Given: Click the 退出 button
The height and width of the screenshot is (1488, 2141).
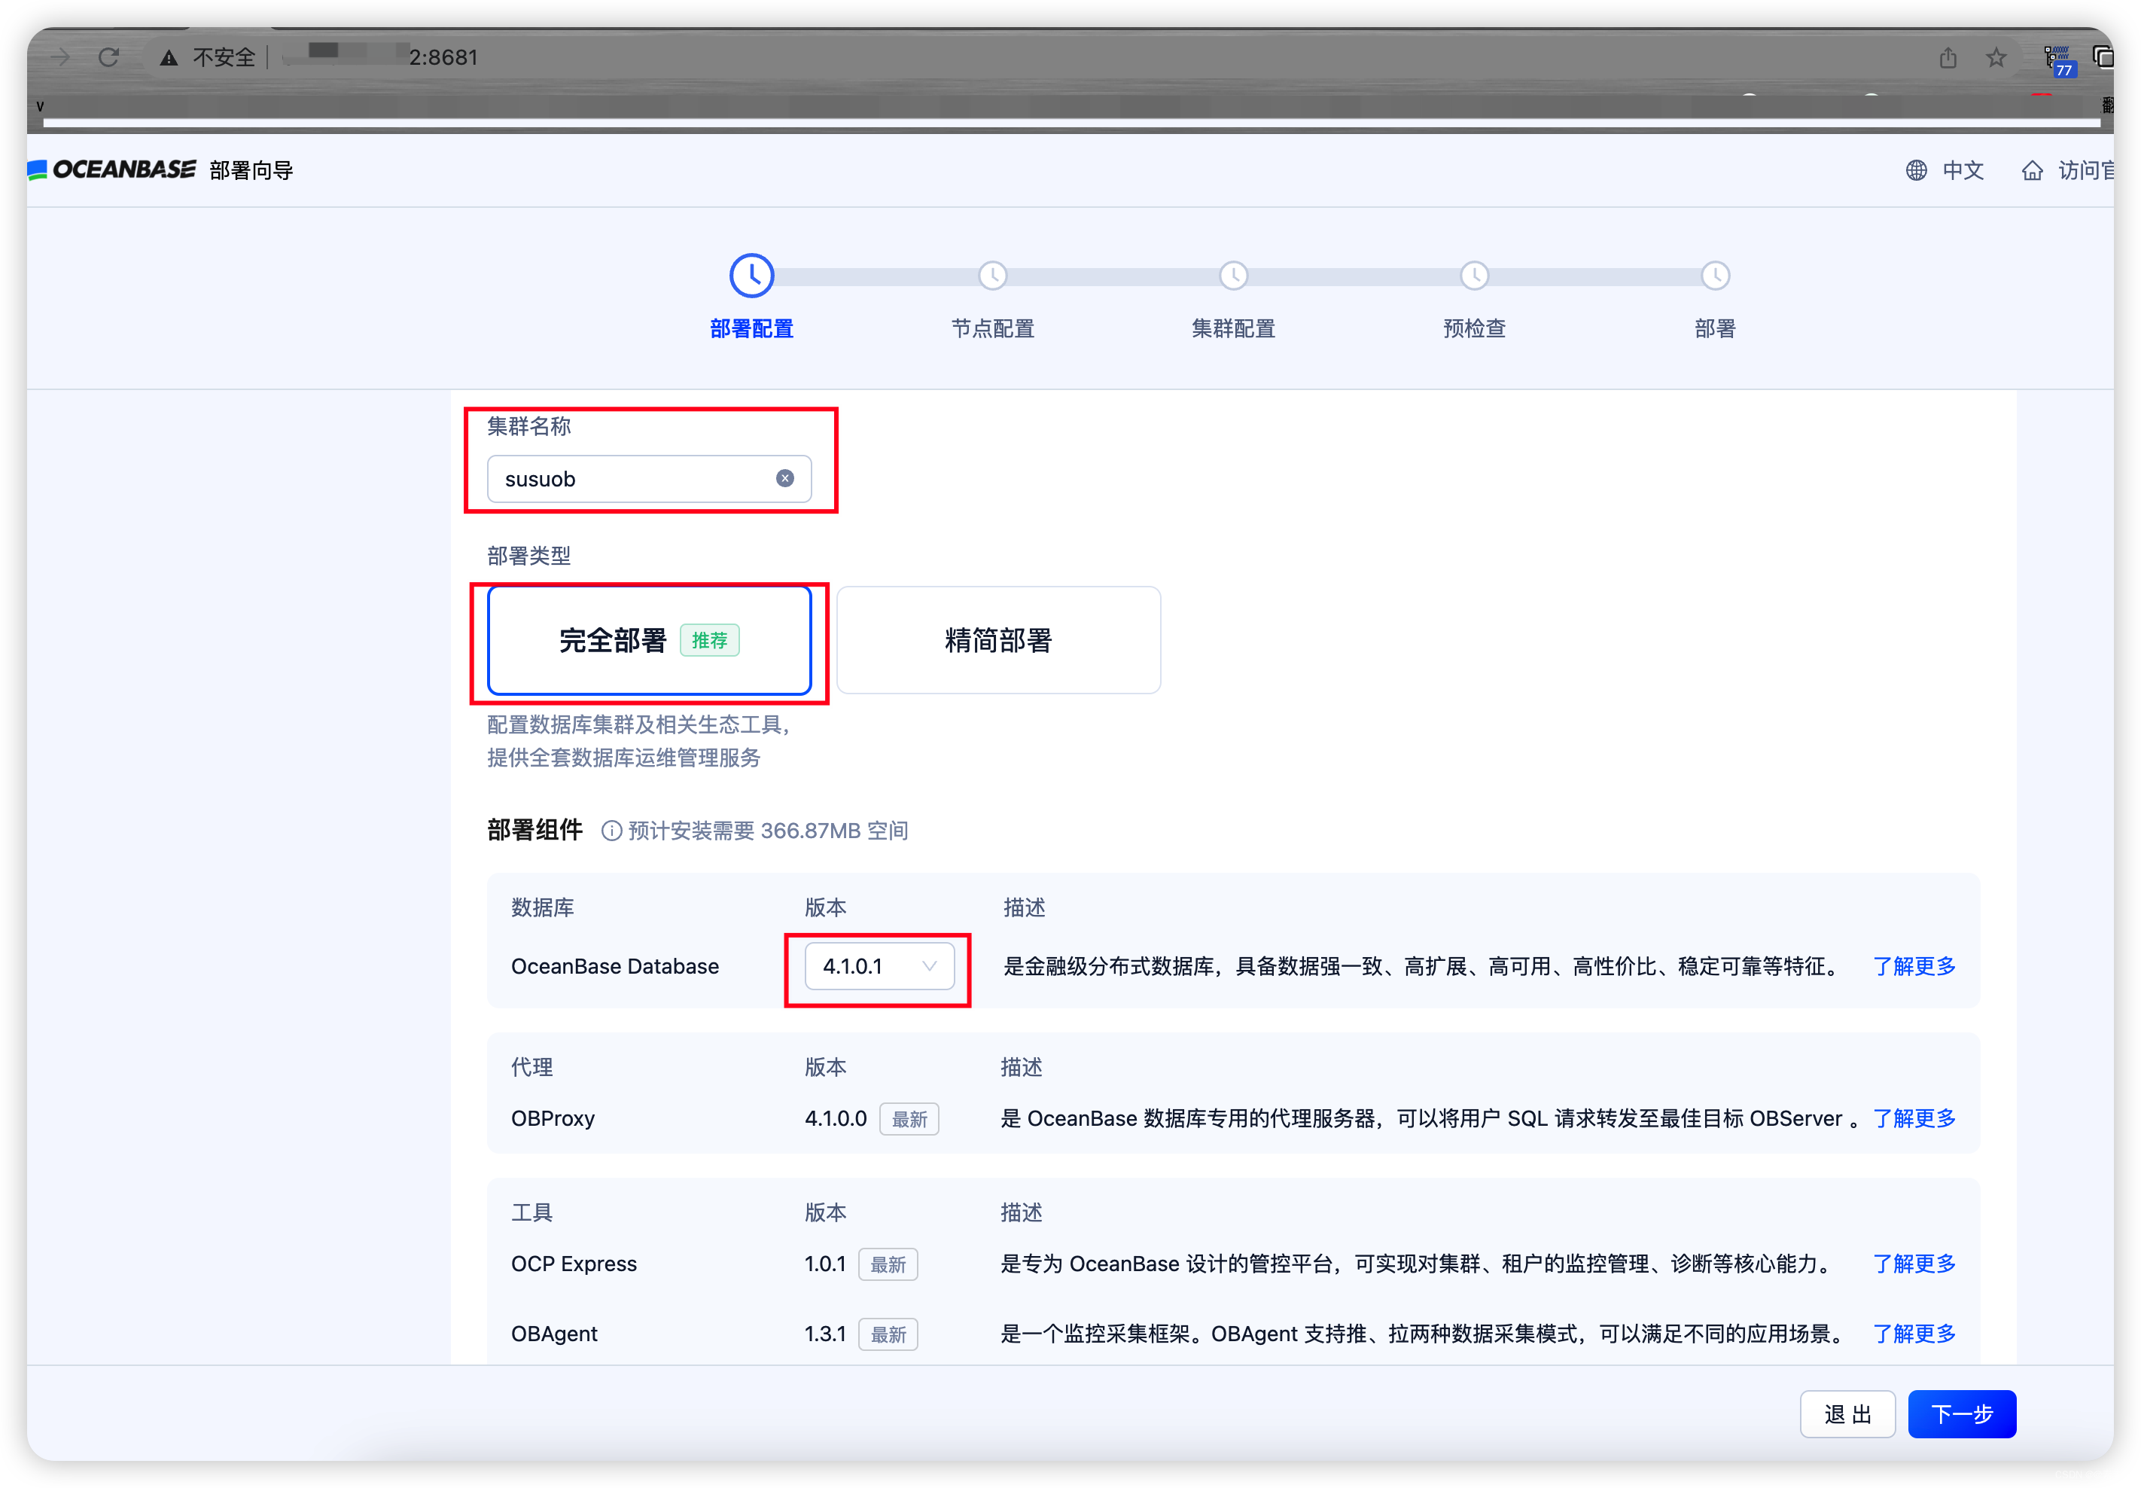Looking at the screenshot, I should [x=1847, y=1414].
